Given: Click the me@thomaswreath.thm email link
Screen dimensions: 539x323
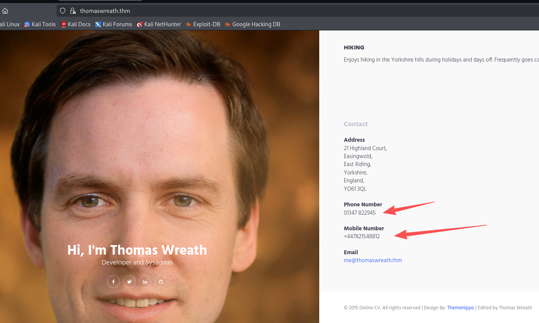Looking at the screenshot, I should point(373,260).
